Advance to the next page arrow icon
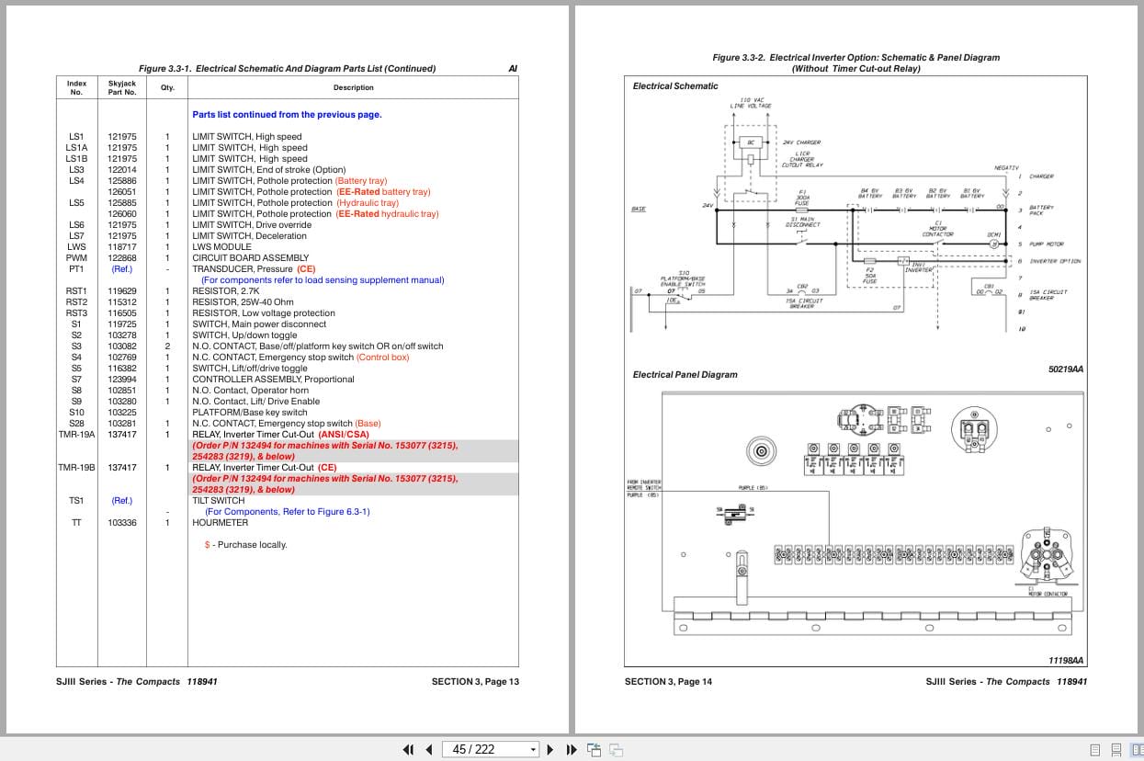The width and height of the screenshot is (1144, 761). point(549,749)
